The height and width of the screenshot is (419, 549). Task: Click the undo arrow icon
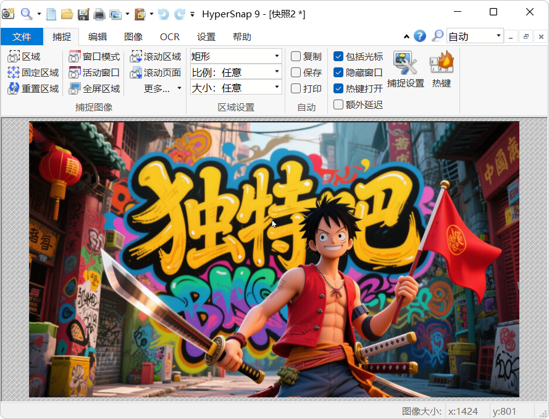click(163, 14)
